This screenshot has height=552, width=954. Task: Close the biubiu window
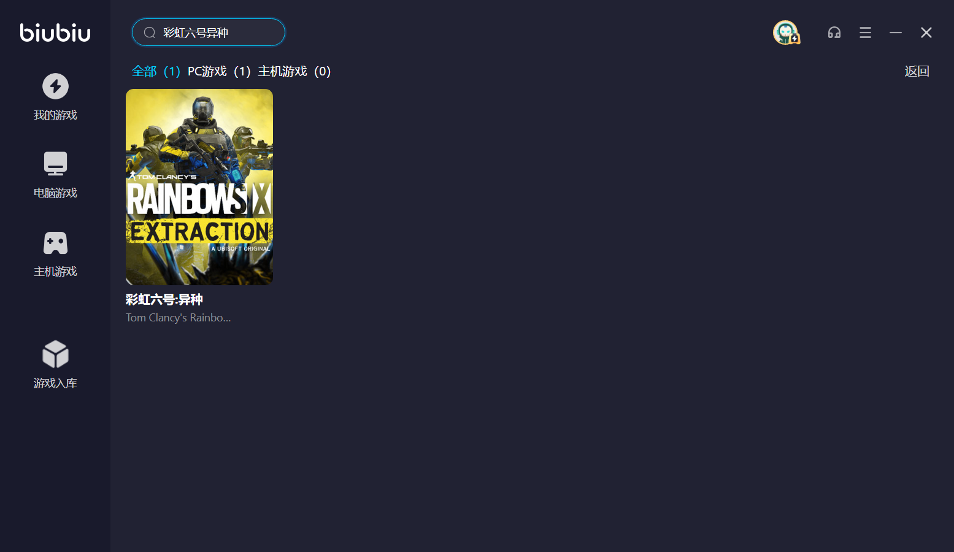coord(926,33)
